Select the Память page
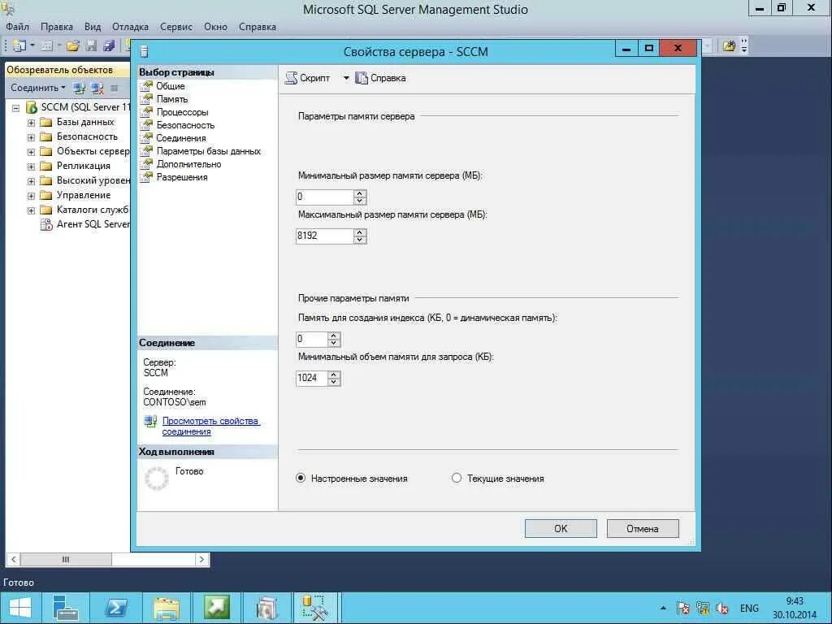The width and height of the screenshot is (832, 624). tap(172, 99)
